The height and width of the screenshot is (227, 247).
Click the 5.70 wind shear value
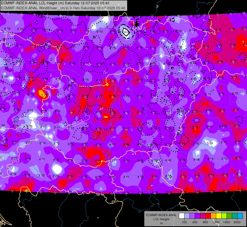71,96
